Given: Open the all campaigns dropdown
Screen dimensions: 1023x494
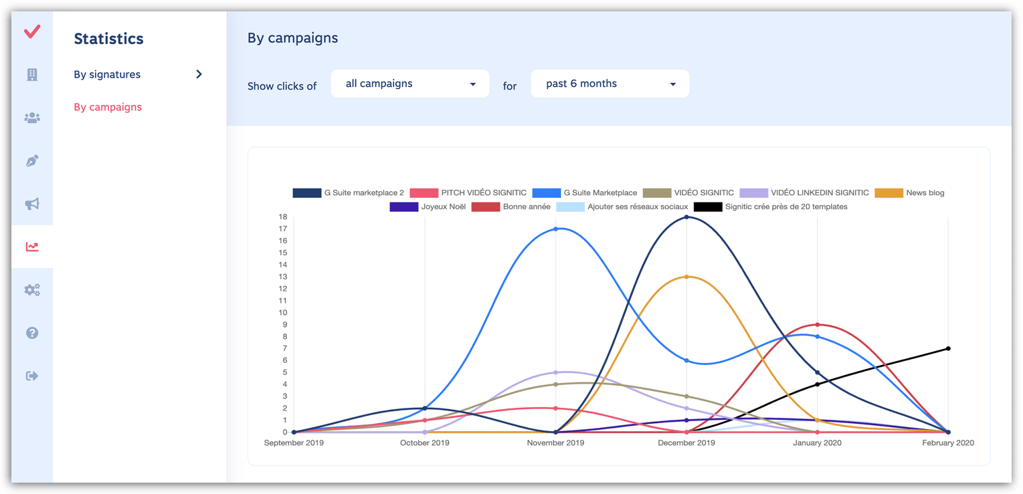Looking at the screenshot, I should click(x=410, y=84).
